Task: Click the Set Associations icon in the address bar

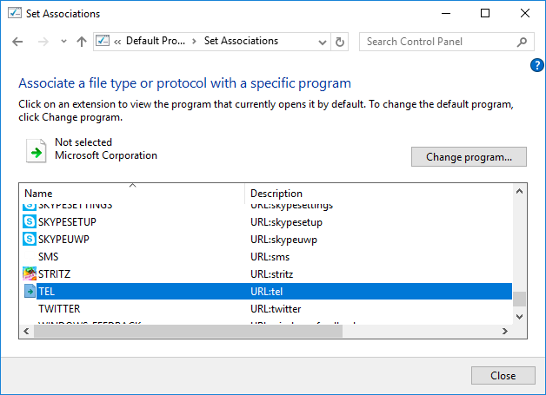Action: point(103,41)
